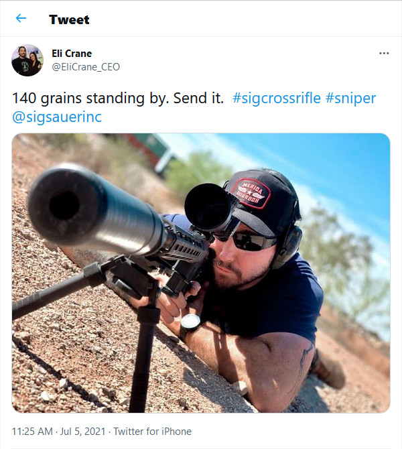Open Eli Crane display name profile link
Image resolution: width=402 pixels, height=449 pixels.
[x=72, y=54]
